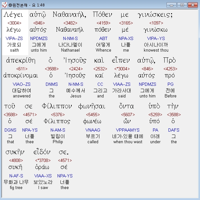Click parsing code DAFS

174,130
